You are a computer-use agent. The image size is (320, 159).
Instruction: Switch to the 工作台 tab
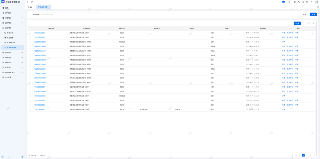(x=30, y=7)
